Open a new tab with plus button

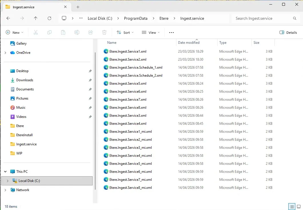pyautogui.click(x=78, y=7)
